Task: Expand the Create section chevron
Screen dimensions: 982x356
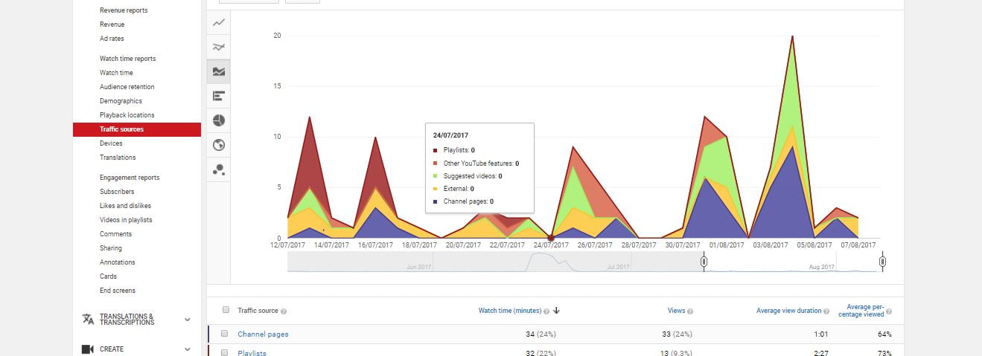Action: pos(187,349)
